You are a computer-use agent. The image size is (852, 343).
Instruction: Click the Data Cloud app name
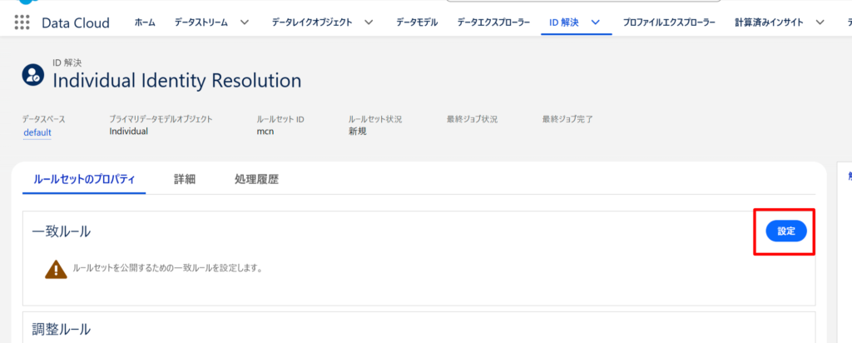click(x=76, y=22)
